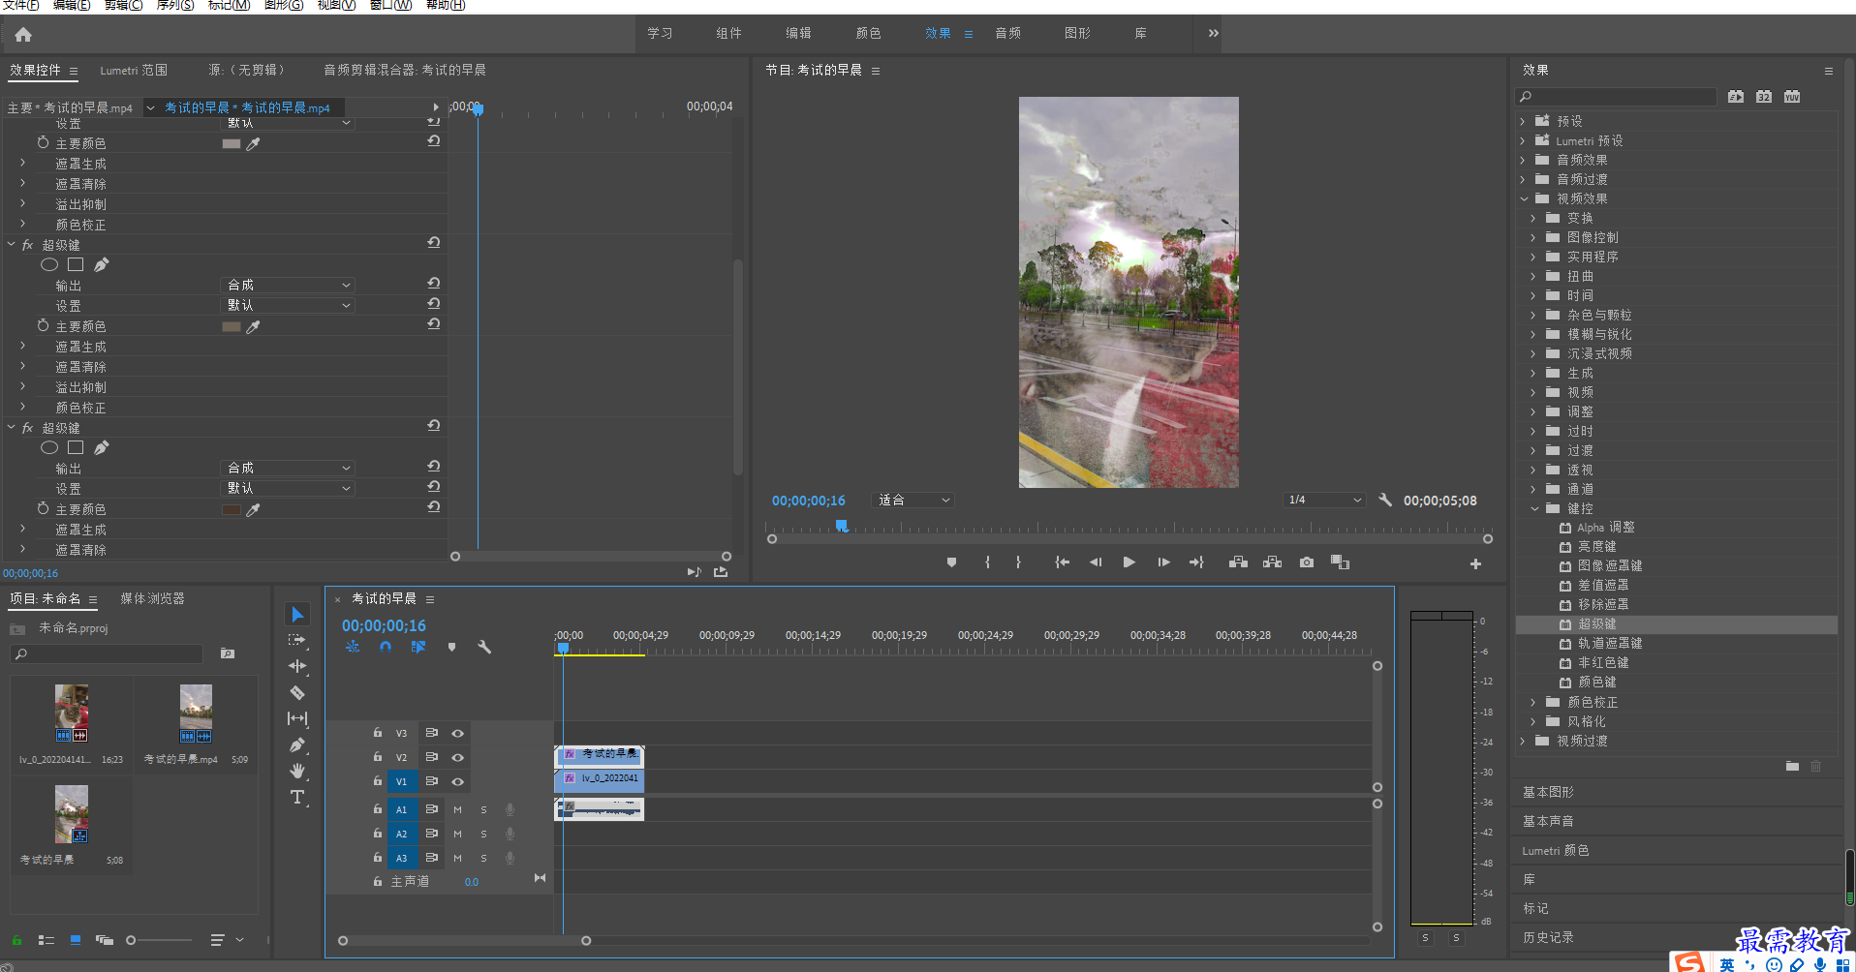Open second Ultra Key 输出 合成 dropdown
This screenshot has width=1856, height=972.
pyautogui.click(x=288, y=286)
